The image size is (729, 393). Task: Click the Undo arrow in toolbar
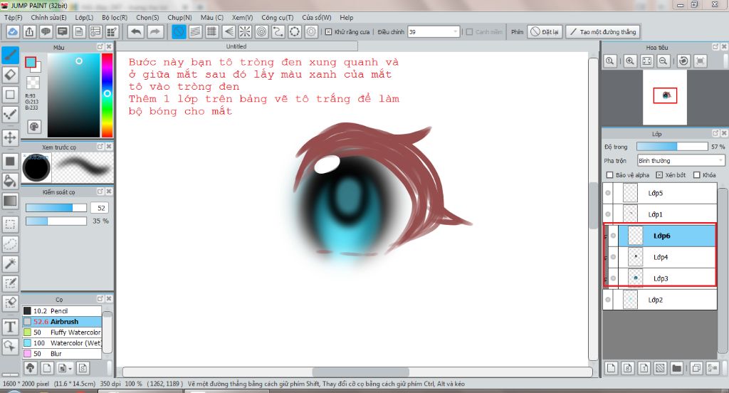click(136, 31)
